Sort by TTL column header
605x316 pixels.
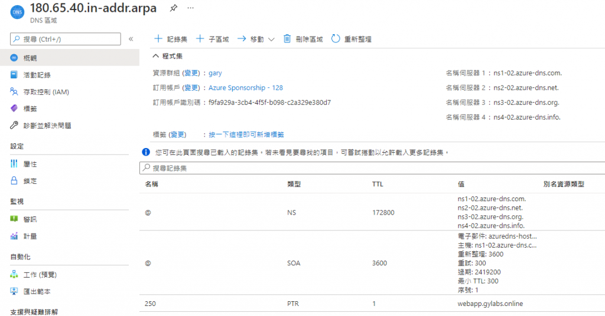click(378, 184)
